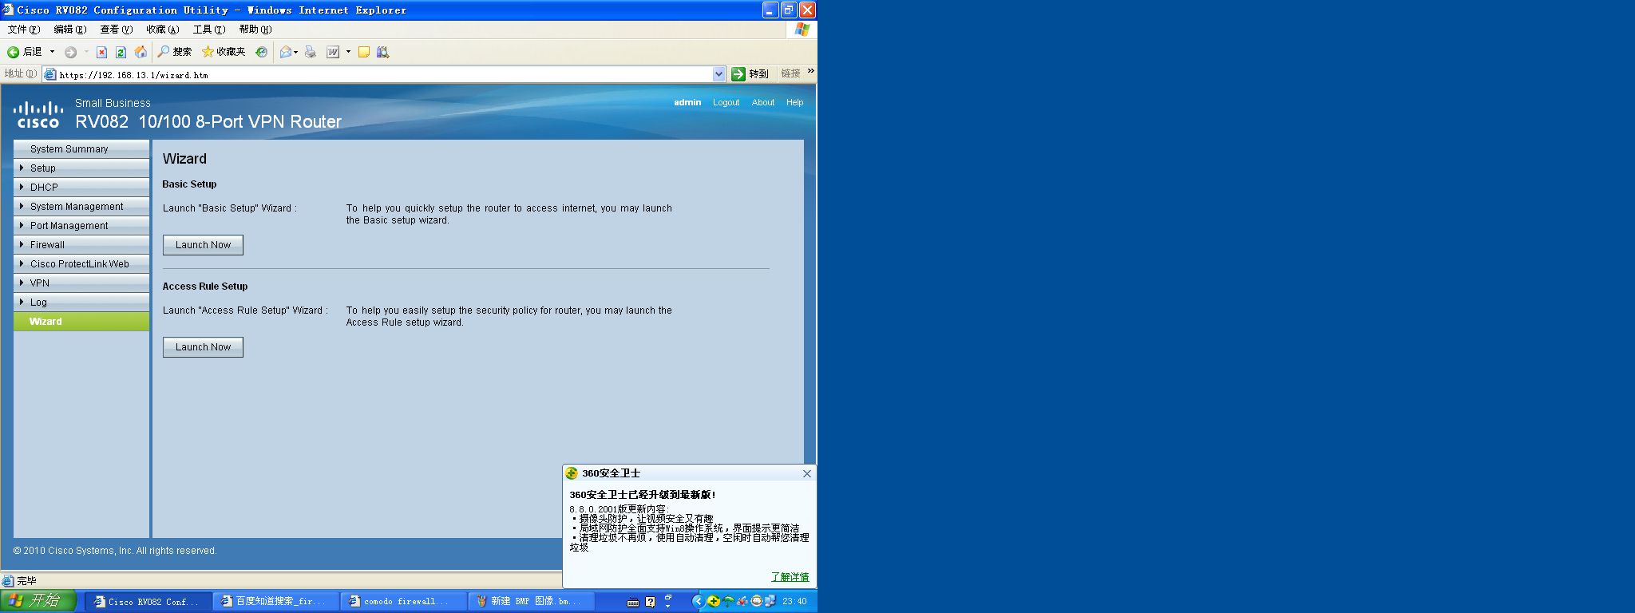Click the Logout link in Cisco header

[726, 102]
